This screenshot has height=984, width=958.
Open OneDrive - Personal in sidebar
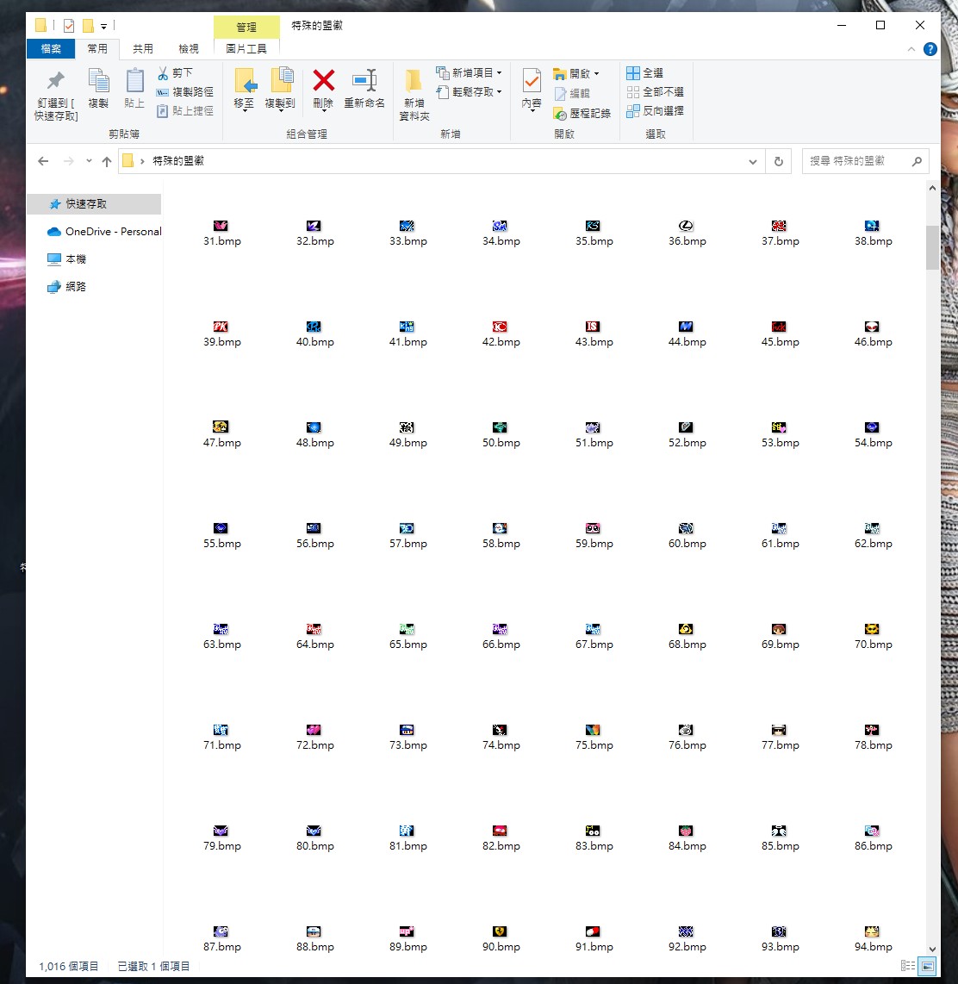(104, 232)
